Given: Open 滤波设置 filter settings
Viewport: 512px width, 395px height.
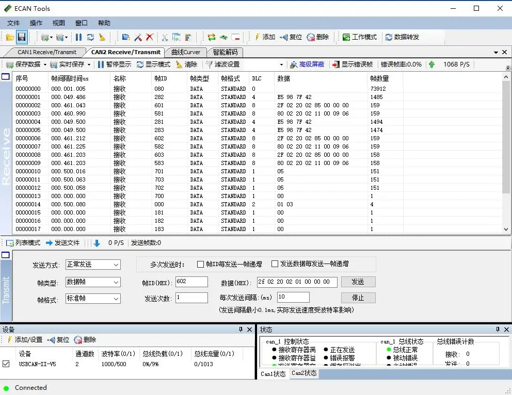Looking at the screenshot, I should click(x=222, y=64).
